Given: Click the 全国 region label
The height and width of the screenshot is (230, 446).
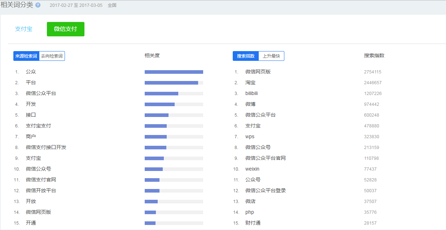Looking at the screenshot, I should [112, 5].
